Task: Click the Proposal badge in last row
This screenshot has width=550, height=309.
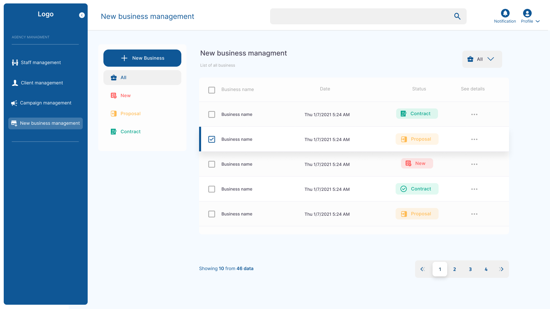Action: click(417, 214)
